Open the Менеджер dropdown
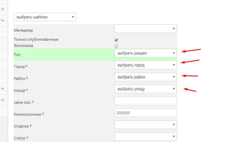 click(146, 29)
